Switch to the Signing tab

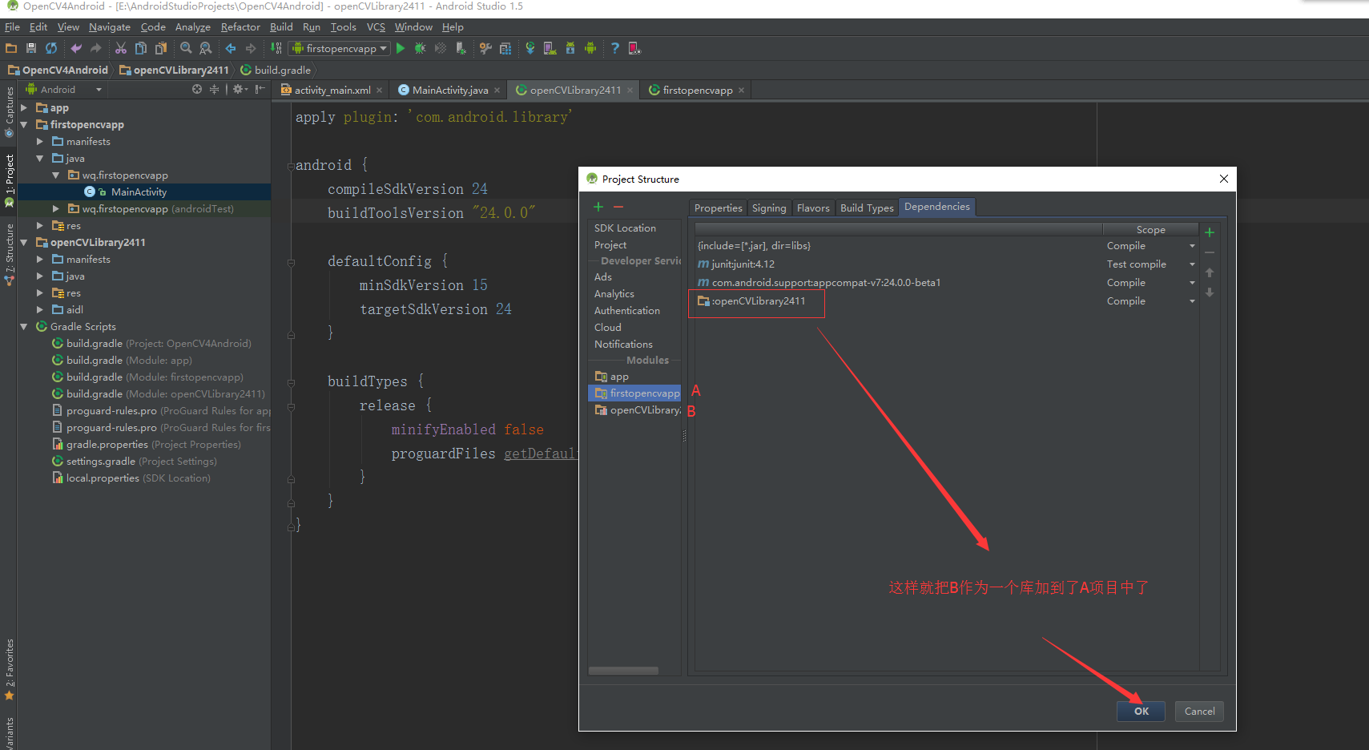(x=769, y=208)
